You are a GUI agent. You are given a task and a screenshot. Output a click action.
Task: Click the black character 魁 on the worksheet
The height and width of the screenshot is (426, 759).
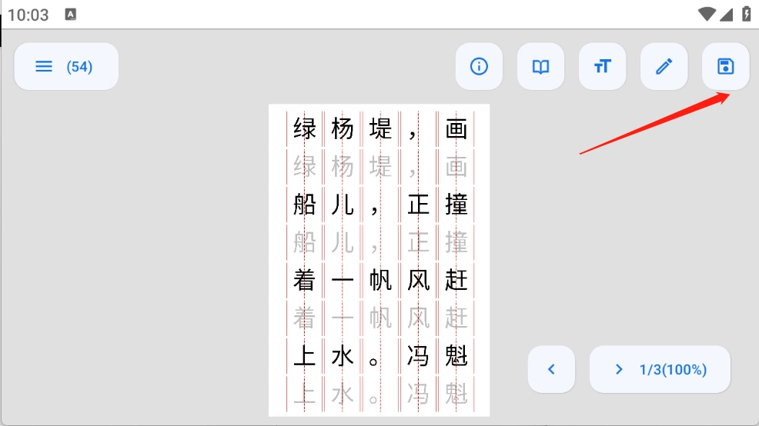coord(456,356)
